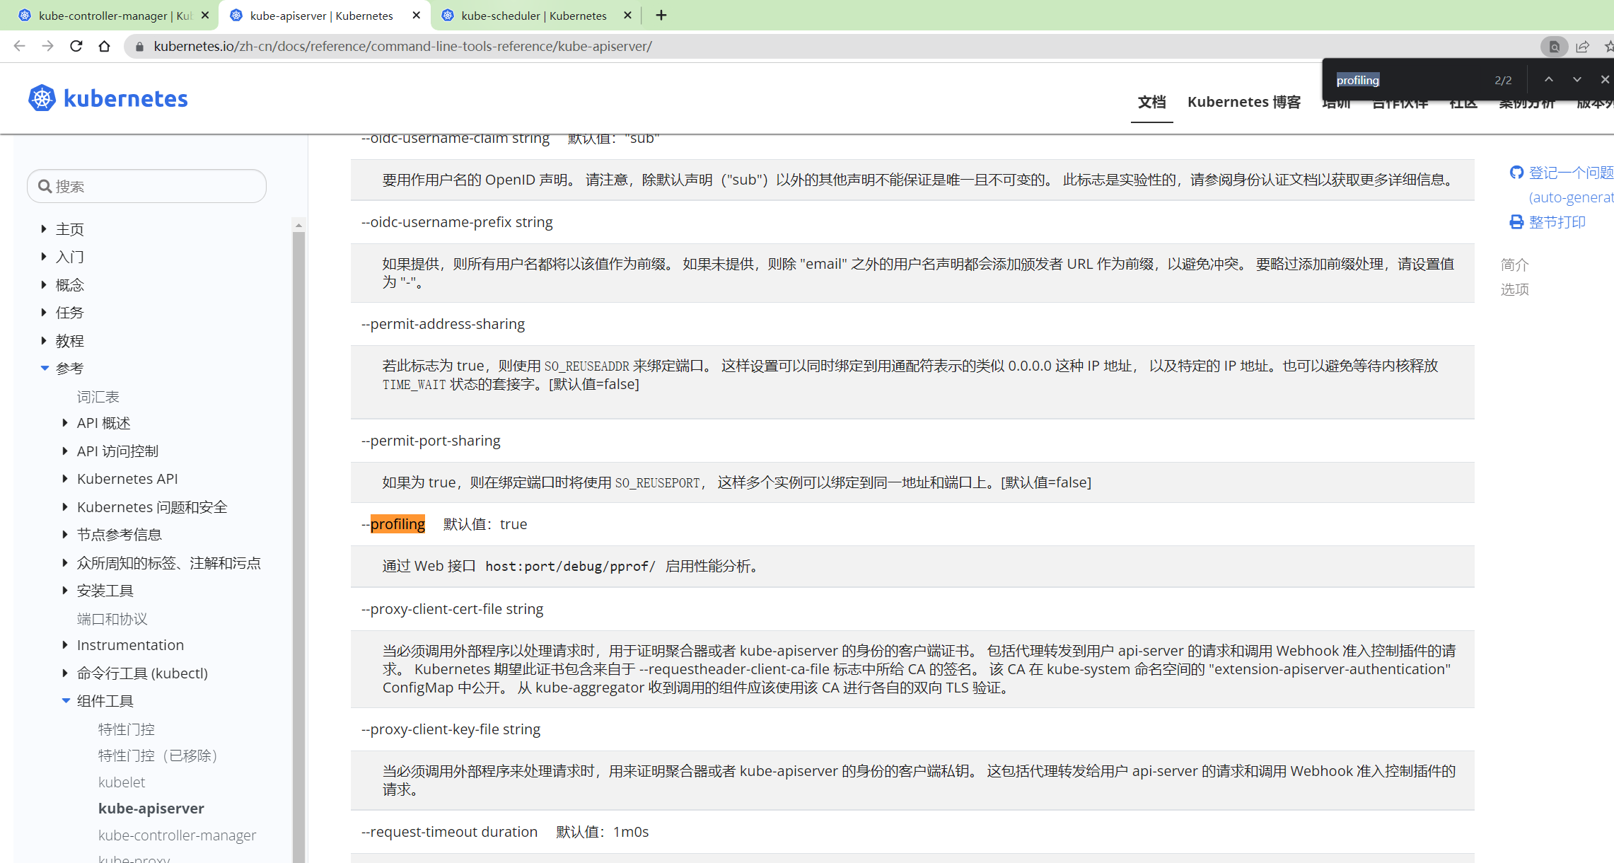Click the share page icon
This screenshot has height=863, width=1614.
[1582, 47]
